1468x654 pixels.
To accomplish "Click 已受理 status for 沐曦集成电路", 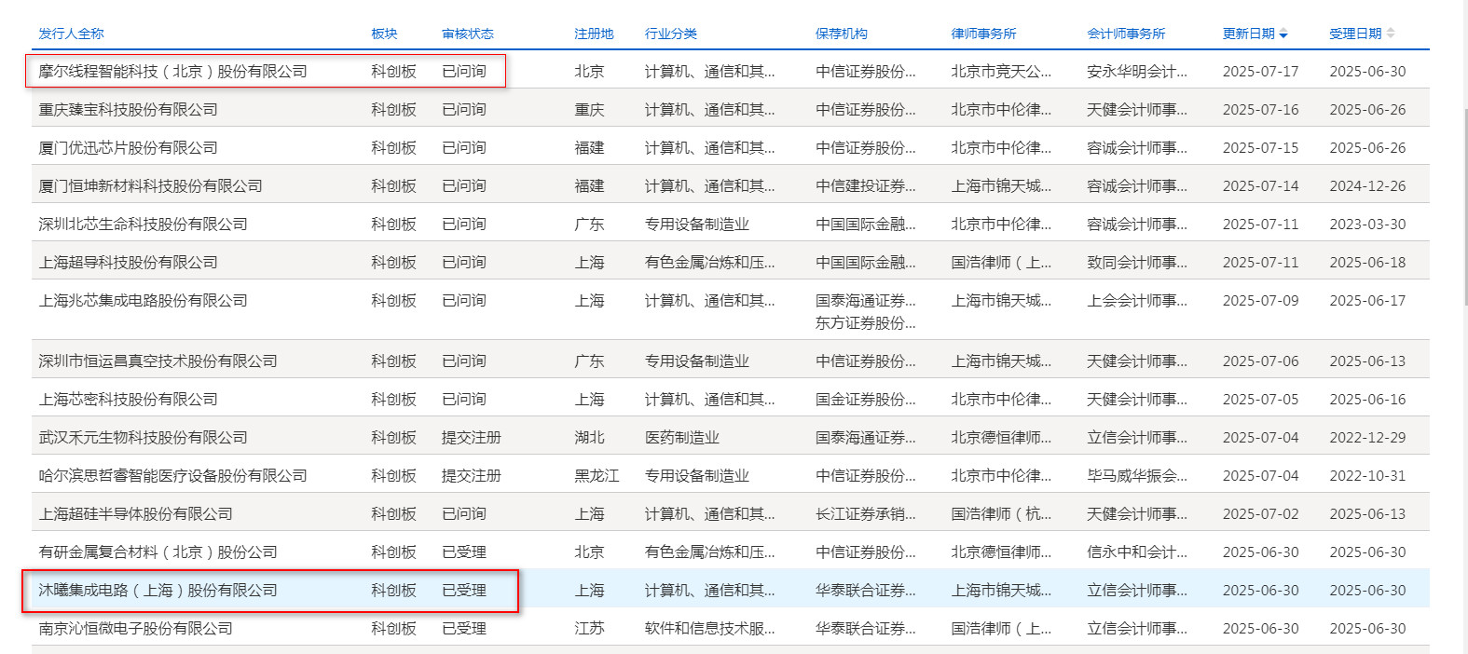I will tap(464, 591).
